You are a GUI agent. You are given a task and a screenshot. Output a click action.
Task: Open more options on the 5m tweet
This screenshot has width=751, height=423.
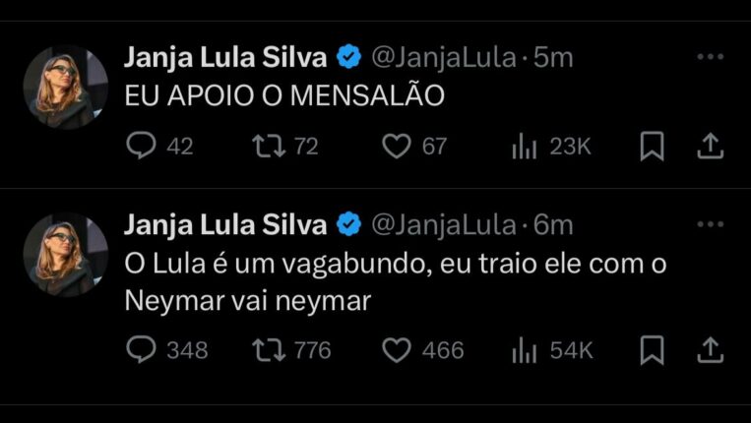(x=710, y=58)
